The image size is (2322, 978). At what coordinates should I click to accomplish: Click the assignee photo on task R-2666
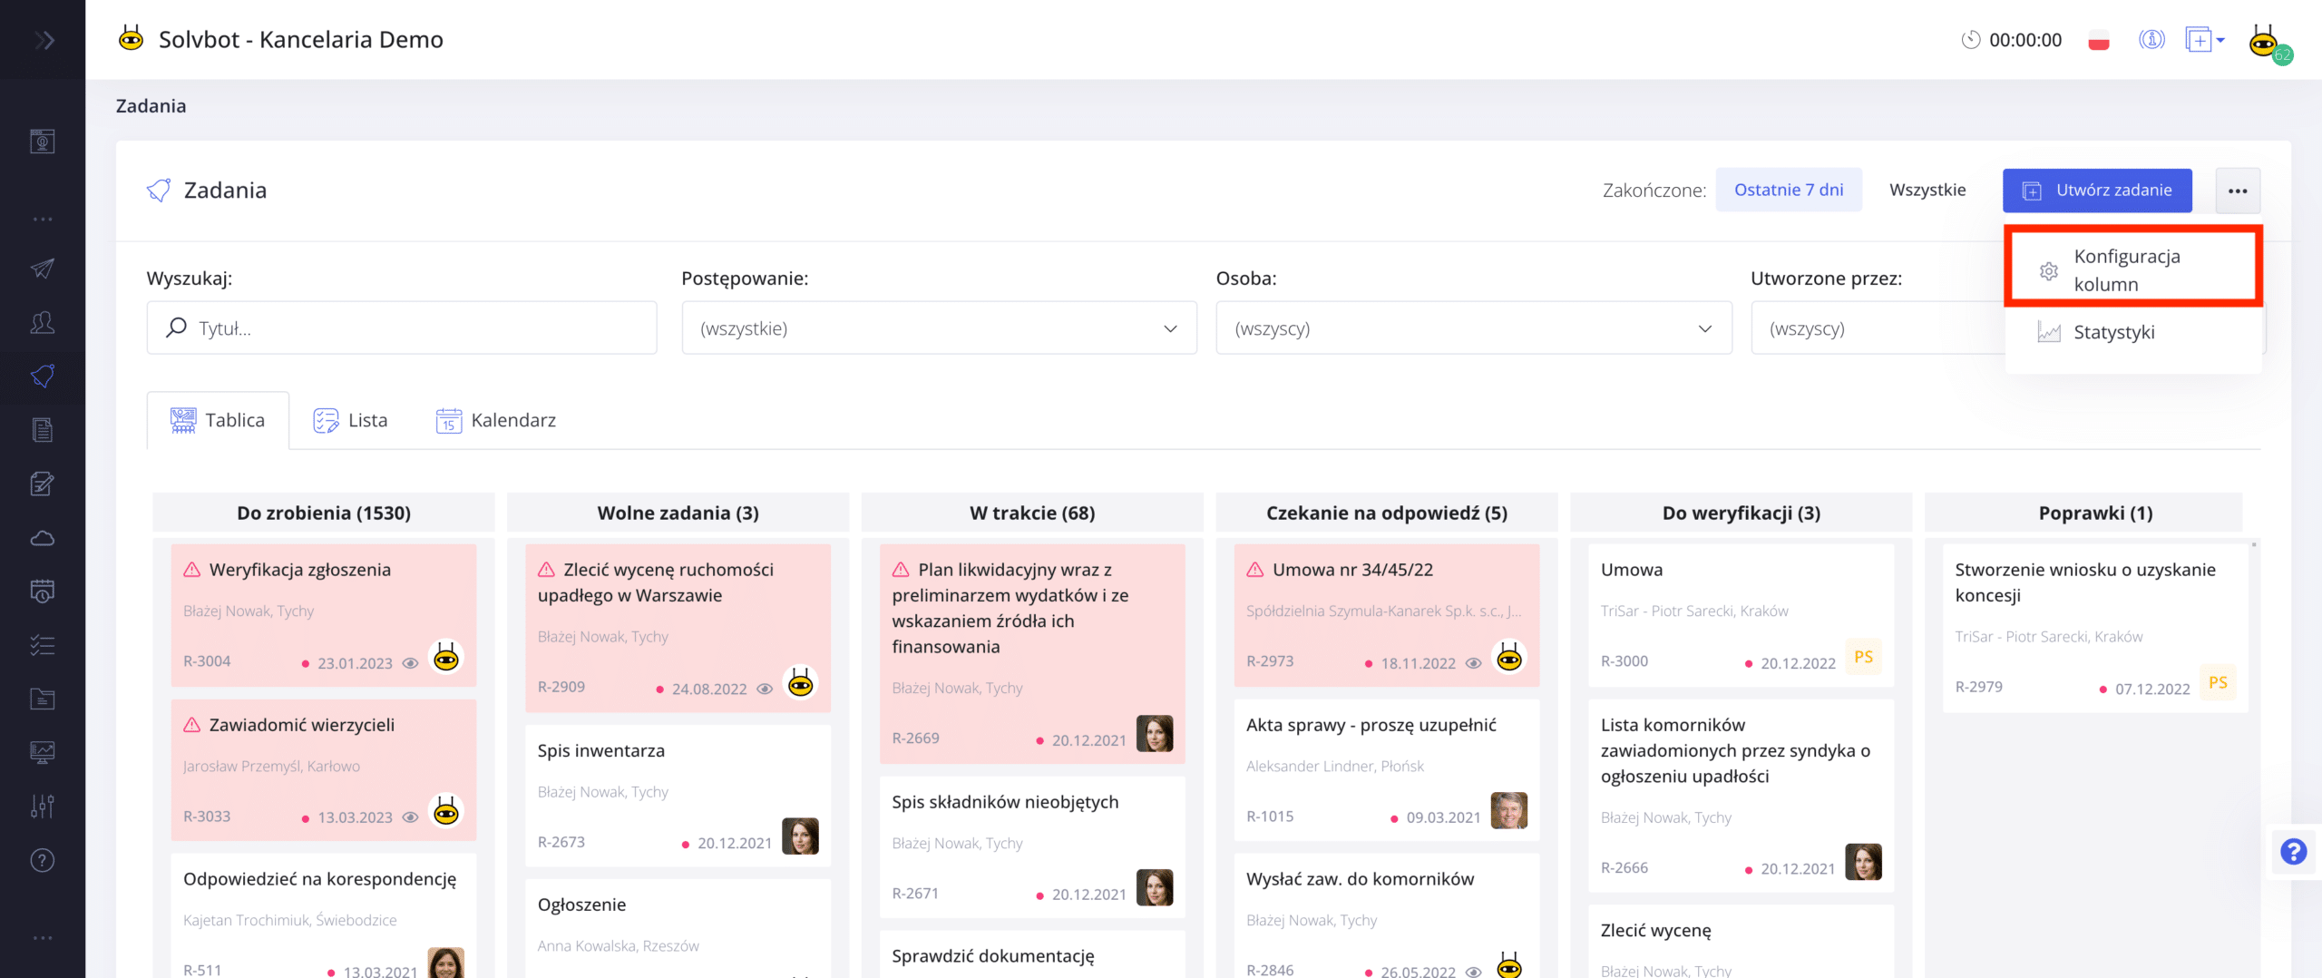click(1863, 862)
